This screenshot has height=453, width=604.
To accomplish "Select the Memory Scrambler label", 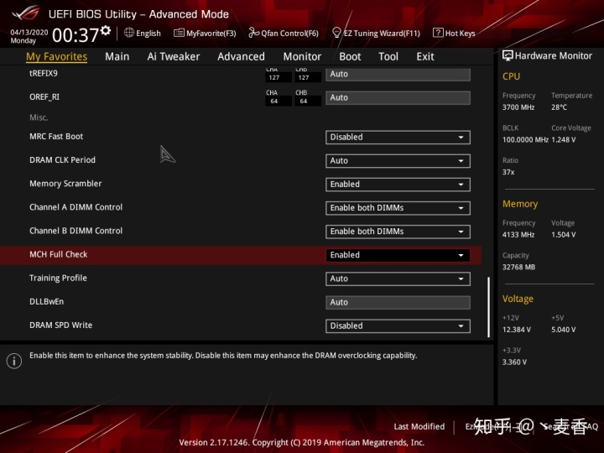I will (65, 184).
